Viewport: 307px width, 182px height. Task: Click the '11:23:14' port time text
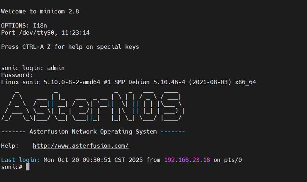(75, 32)
